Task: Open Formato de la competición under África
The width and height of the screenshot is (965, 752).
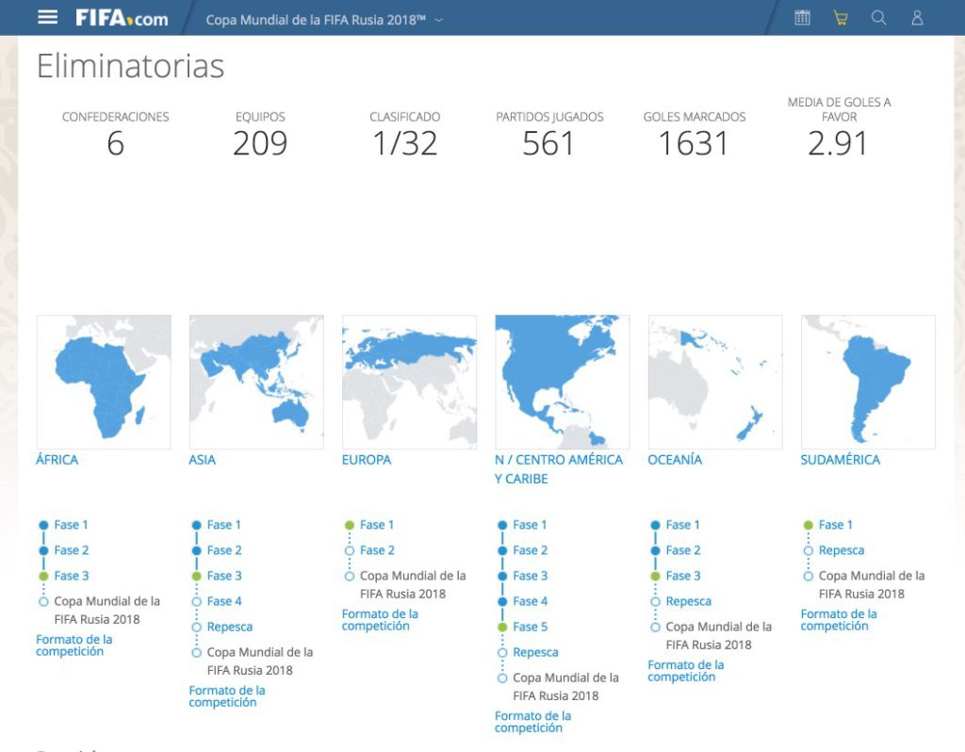Action: pos(74,645)
